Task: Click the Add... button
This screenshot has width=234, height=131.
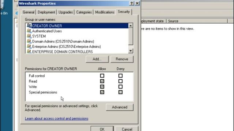Action: point(97,59)
